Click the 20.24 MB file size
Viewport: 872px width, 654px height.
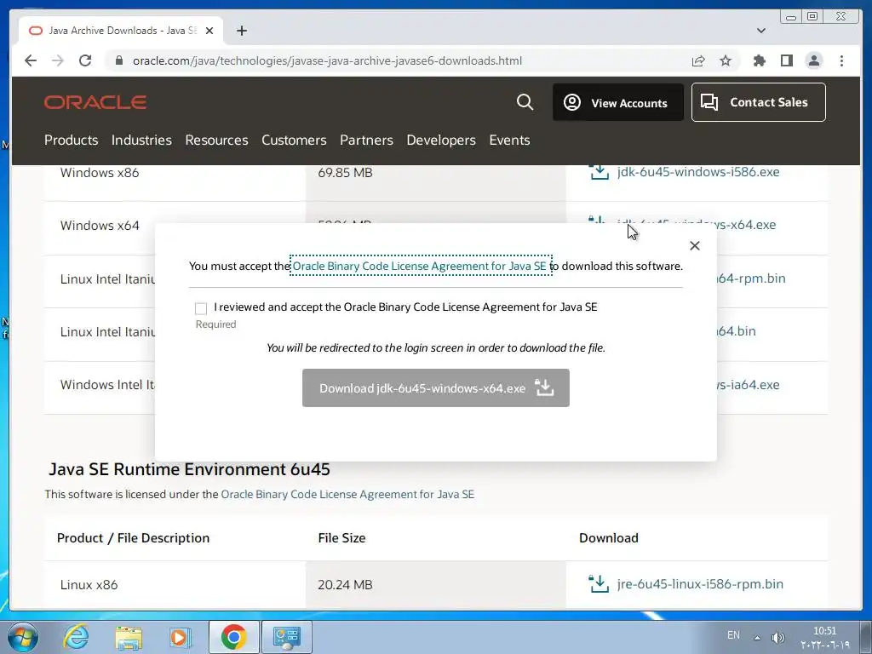point(345,585)
